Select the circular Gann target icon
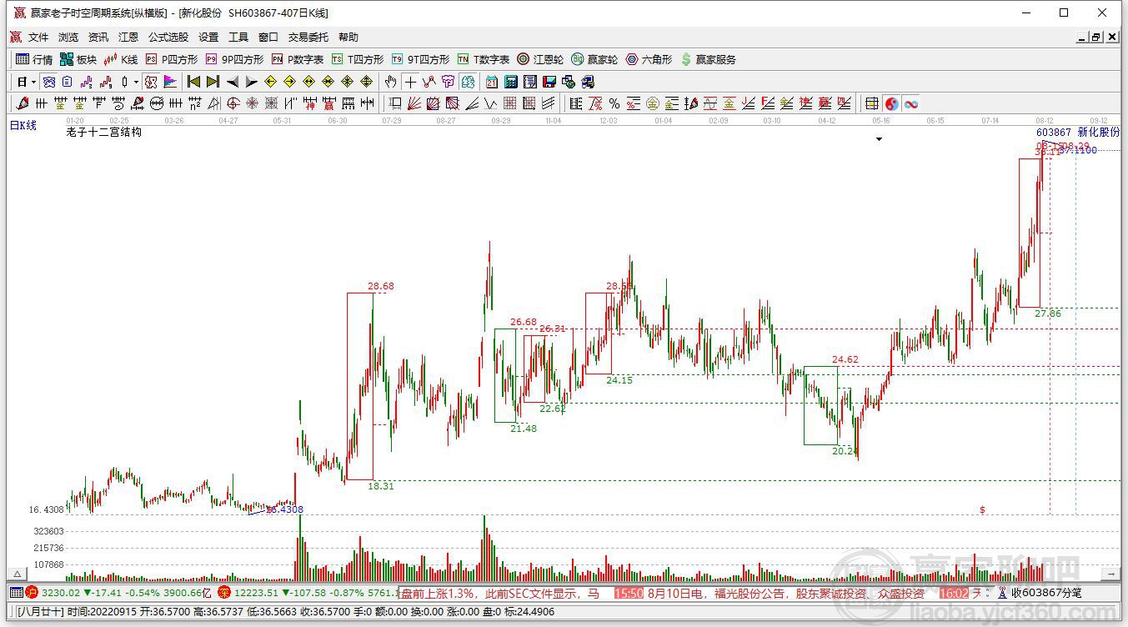Screen dimensions: 1128x627 coord(233,103)
